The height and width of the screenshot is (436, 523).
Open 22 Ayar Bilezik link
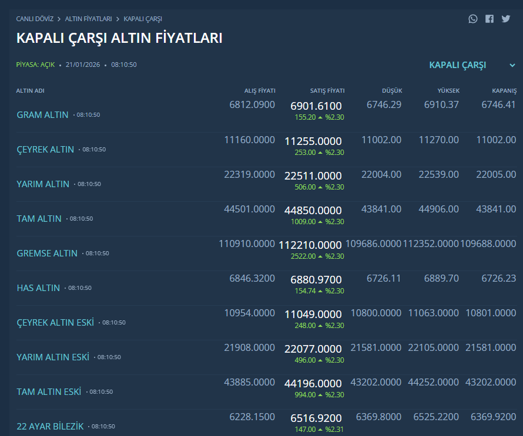coord(50,426)
